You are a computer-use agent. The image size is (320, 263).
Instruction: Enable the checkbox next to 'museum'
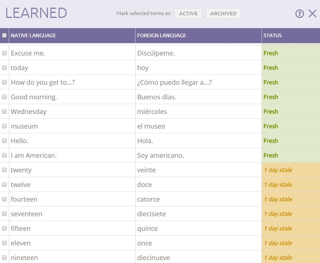pyautogui.click(x=4, y=126)
